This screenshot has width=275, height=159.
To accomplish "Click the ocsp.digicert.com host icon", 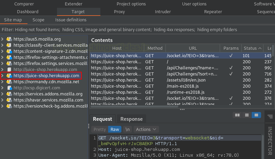I will pos(9,88).
